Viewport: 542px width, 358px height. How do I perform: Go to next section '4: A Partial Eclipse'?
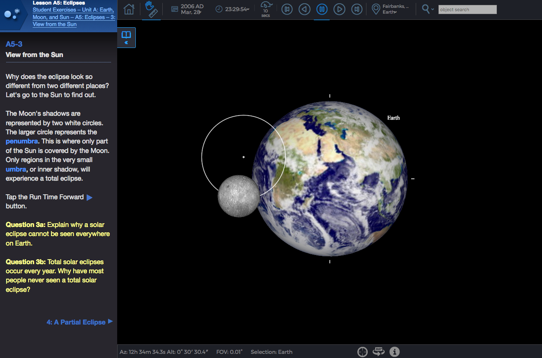click(79, 322)
